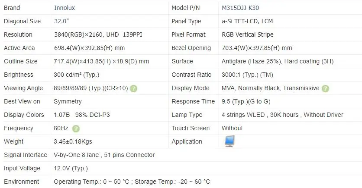The width and height of the screenshot is (362, 188).
Task: Click the 12.0V (Typ.) input voltage value
Action: click(x=71, y=168)
